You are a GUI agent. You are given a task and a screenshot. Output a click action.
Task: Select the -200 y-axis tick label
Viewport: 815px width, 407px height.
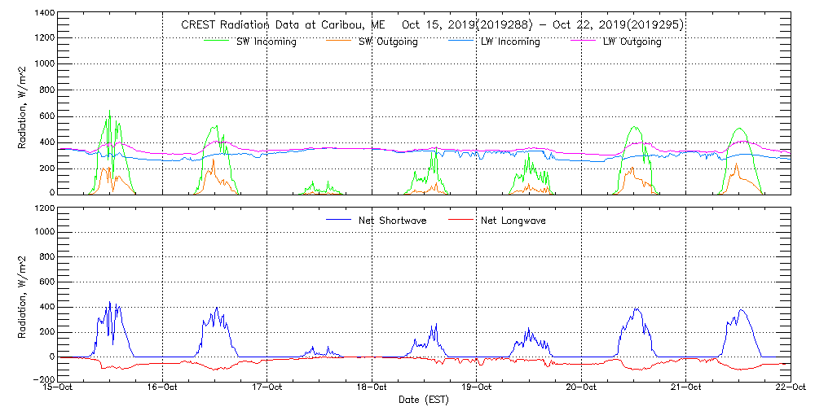pyautogui.click(x=44, y=380)
